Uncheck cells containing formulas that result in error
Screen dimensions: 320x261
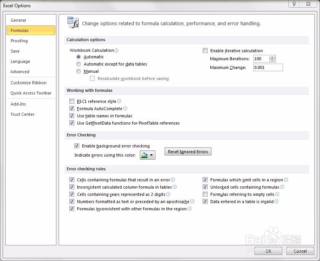(72, 180)
